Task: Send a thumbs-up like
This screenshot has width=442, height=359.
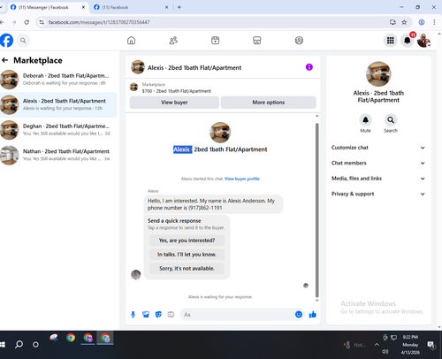Action: (x=313, y=315)
